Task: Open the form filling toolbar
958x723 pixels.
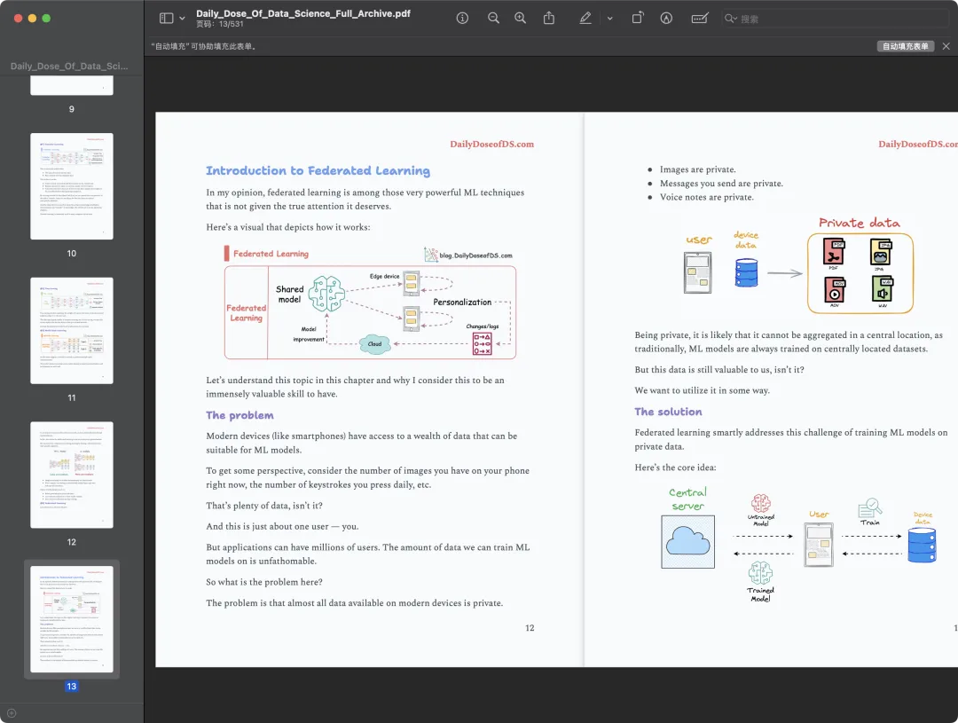Action: pyautogui.click(x=700, y=19)
